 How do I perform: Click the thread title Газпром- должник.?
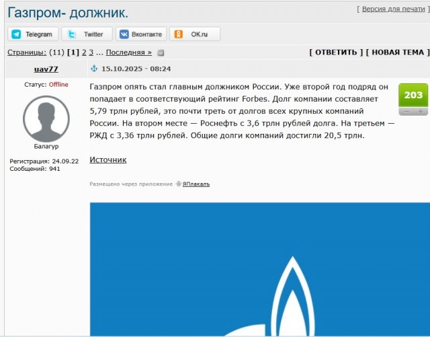click(x=68, y=13)
